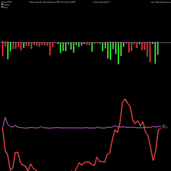This screenshot has width=171, height=171.
Task: Click the 24.75 price value label
Action: pyautogui.click(x=165, y=128)
